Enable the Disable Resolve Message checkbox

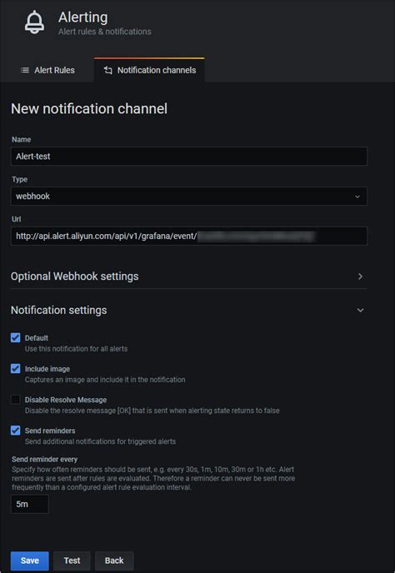[x=15, y=400]
